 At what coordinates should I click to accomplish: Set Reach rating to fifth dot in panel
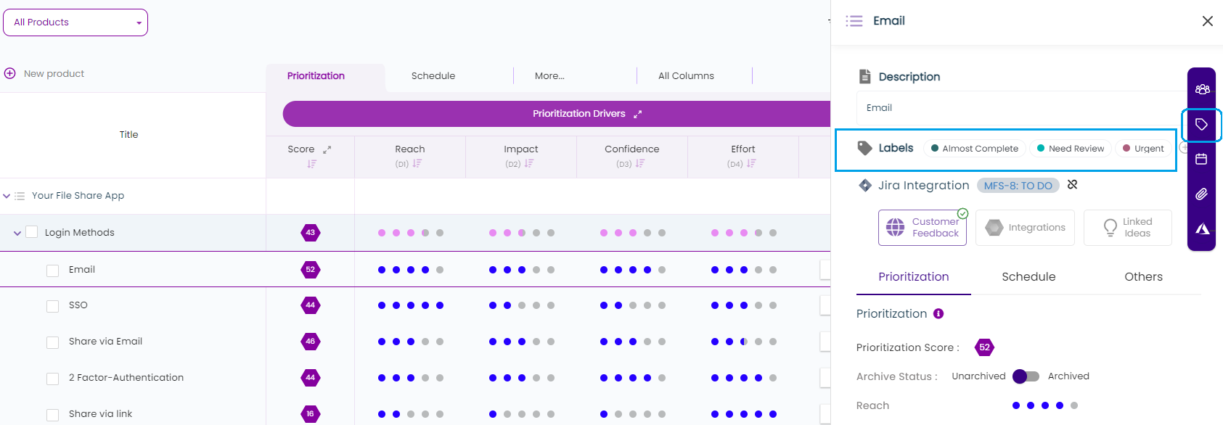(x=1074, y=405)
